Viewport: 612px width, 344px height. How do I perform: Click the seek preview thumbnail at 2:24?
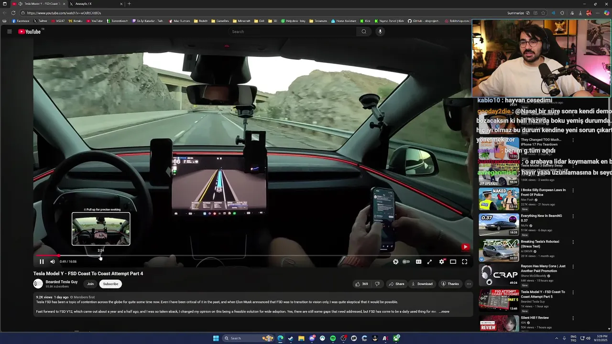101,229
